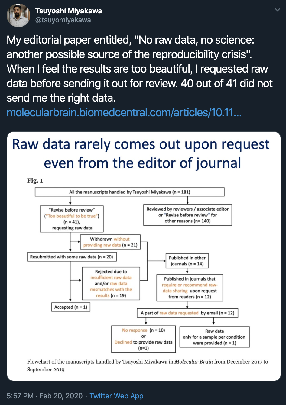Click the tweet options chevron
Image resolution: width=286 pixels, height=405 pixels.
[277, 10]
